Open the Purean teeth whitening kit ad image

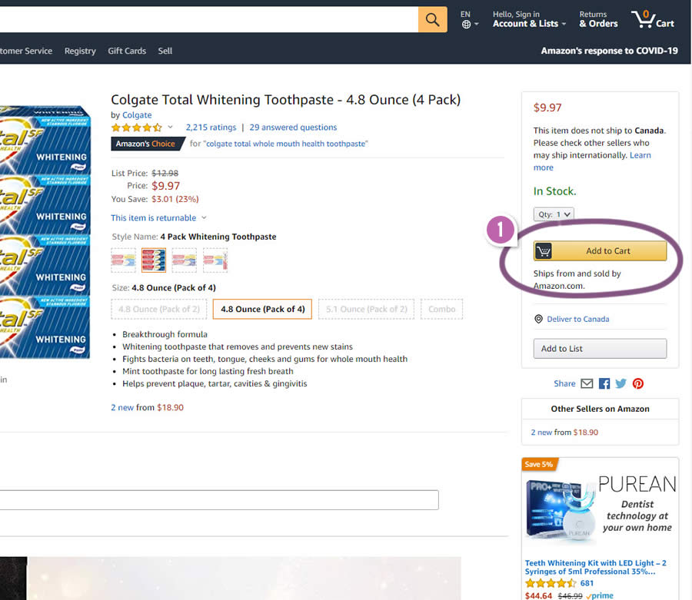coord(600,509)
